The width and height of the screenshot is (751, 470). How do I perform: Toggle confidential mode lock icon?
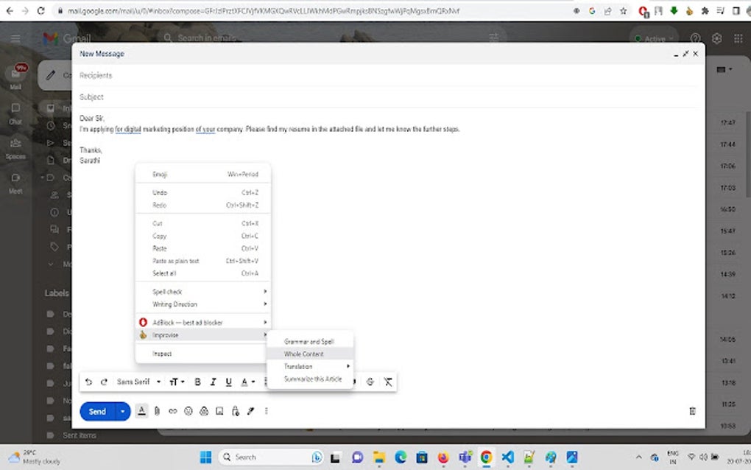(x=234, y=411)
